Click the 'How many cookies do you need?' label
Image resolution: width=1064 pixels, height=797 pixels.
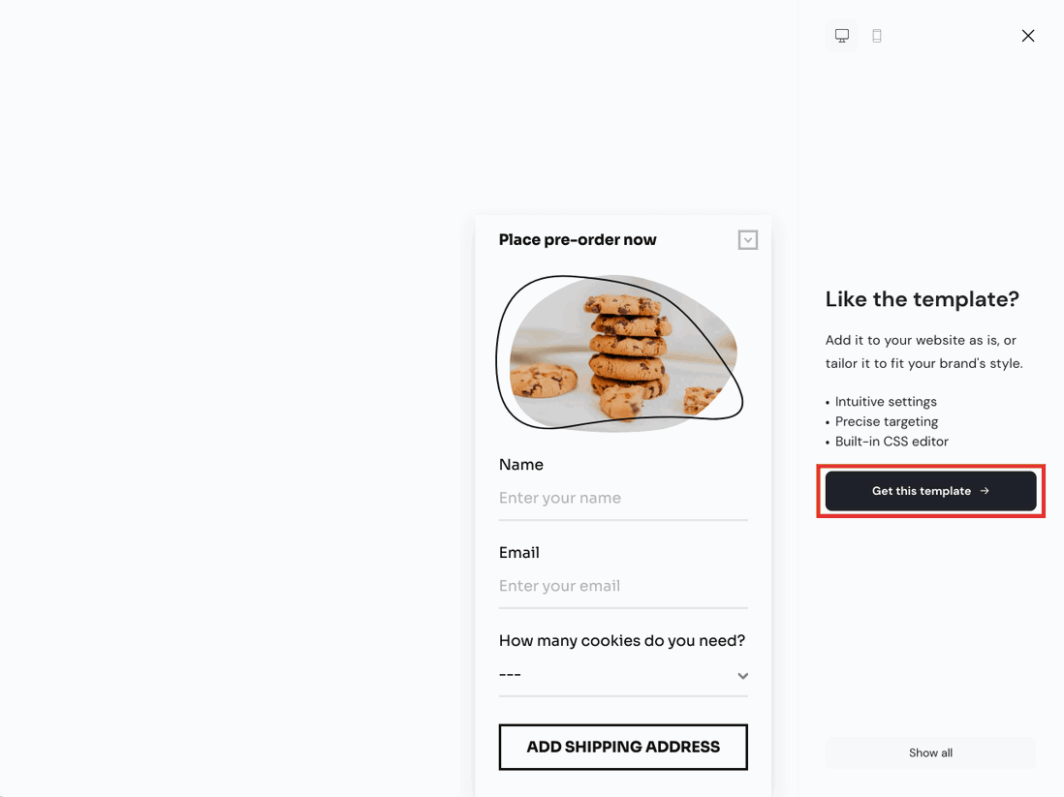click(x=621, y=640)
